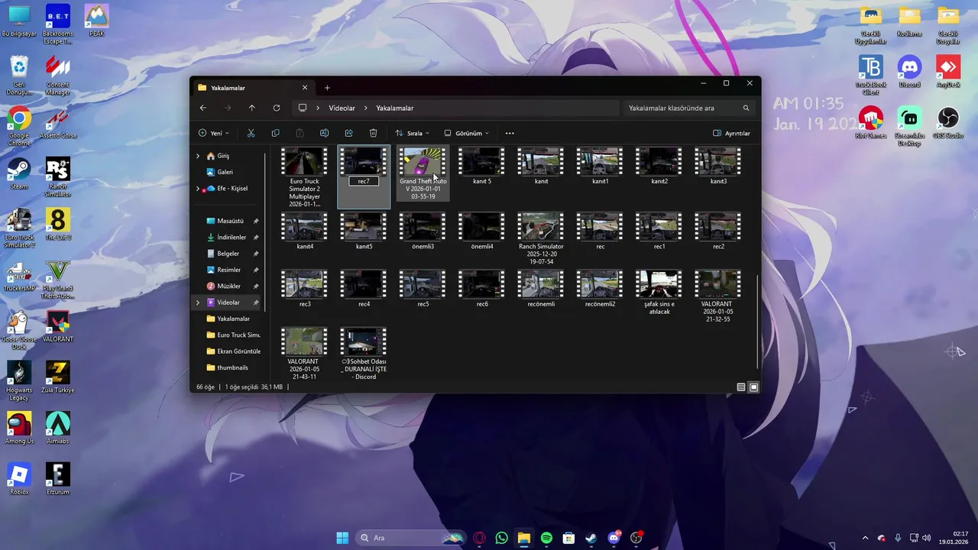978x550 pixels.
Task: Select the Ranch Simulator video file
Action: pyautogui.click(x=541, y=239)
